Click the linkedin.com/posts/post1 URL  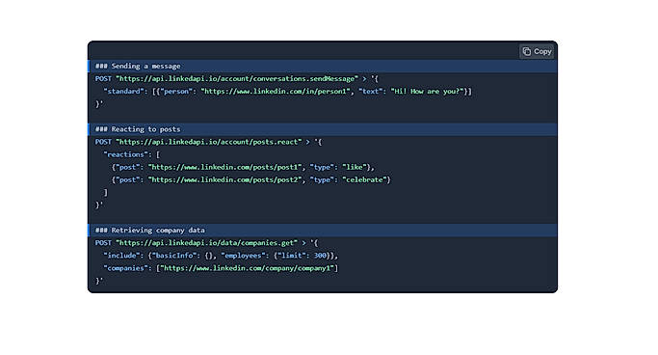(x=224, y=167)
